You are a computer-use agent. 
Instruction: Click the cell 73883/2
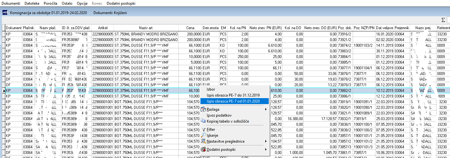[345, 51]
